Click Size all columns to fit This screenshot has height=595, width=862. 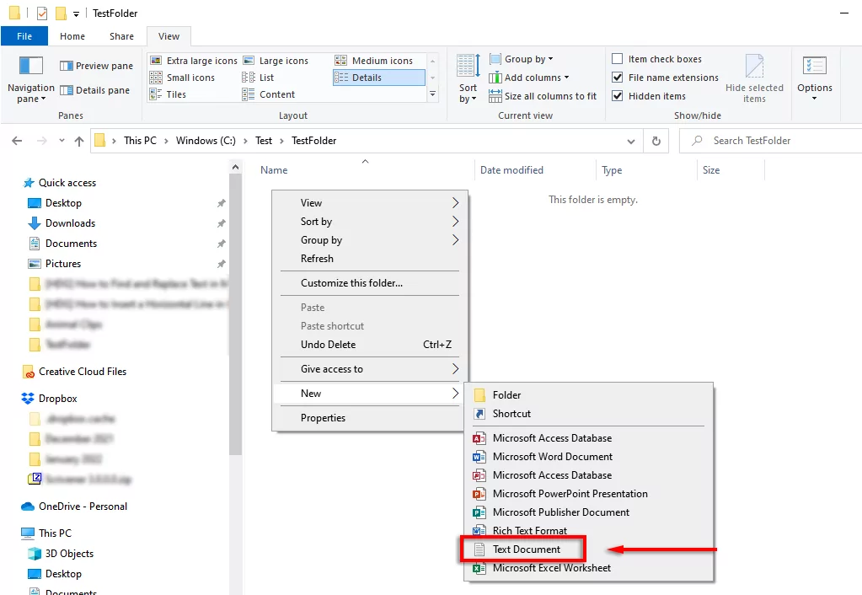tap(543, 96)
